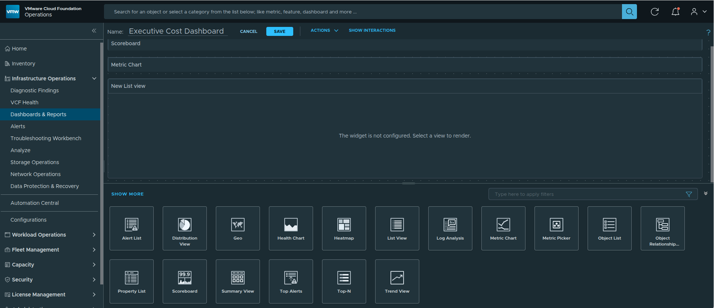Pick the Metric Chart widget tile
Screen dimensions: 714x308
pyautogui.click(x=503, y=228)
